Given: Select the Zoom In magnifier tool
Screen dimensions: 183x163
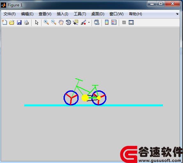Looking at the screenshot, I should coord(46,22).
